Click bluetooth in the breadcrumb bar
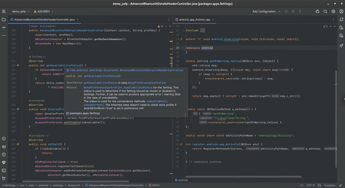This screenshot has height=188, width=345. (x=74, y=185)
